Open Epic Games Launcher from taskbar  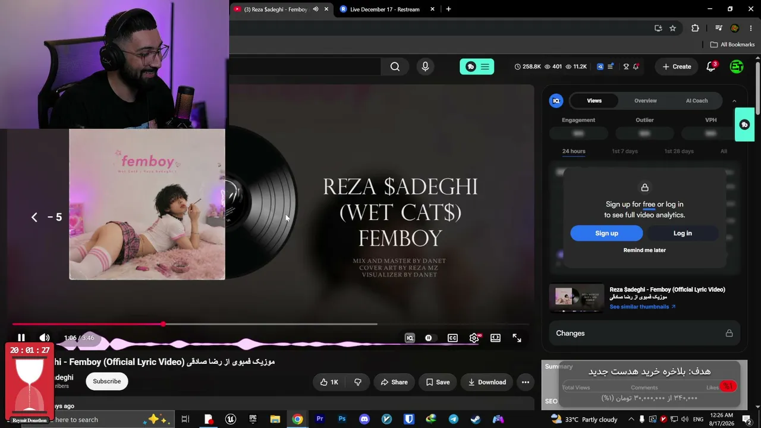(x=253, y=419)
